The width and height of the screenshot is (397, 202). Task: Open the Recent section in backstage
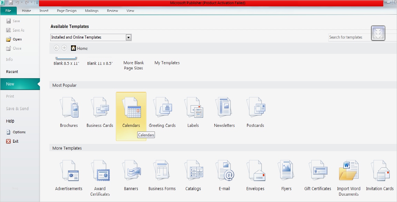(12, 72)
